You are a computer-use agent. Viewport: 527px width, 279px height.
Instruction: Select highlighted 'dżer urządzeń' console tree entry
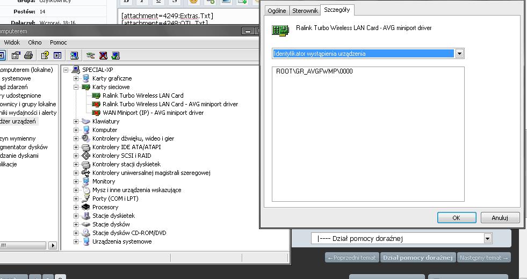pyautogui.click(x=18, y=121)
